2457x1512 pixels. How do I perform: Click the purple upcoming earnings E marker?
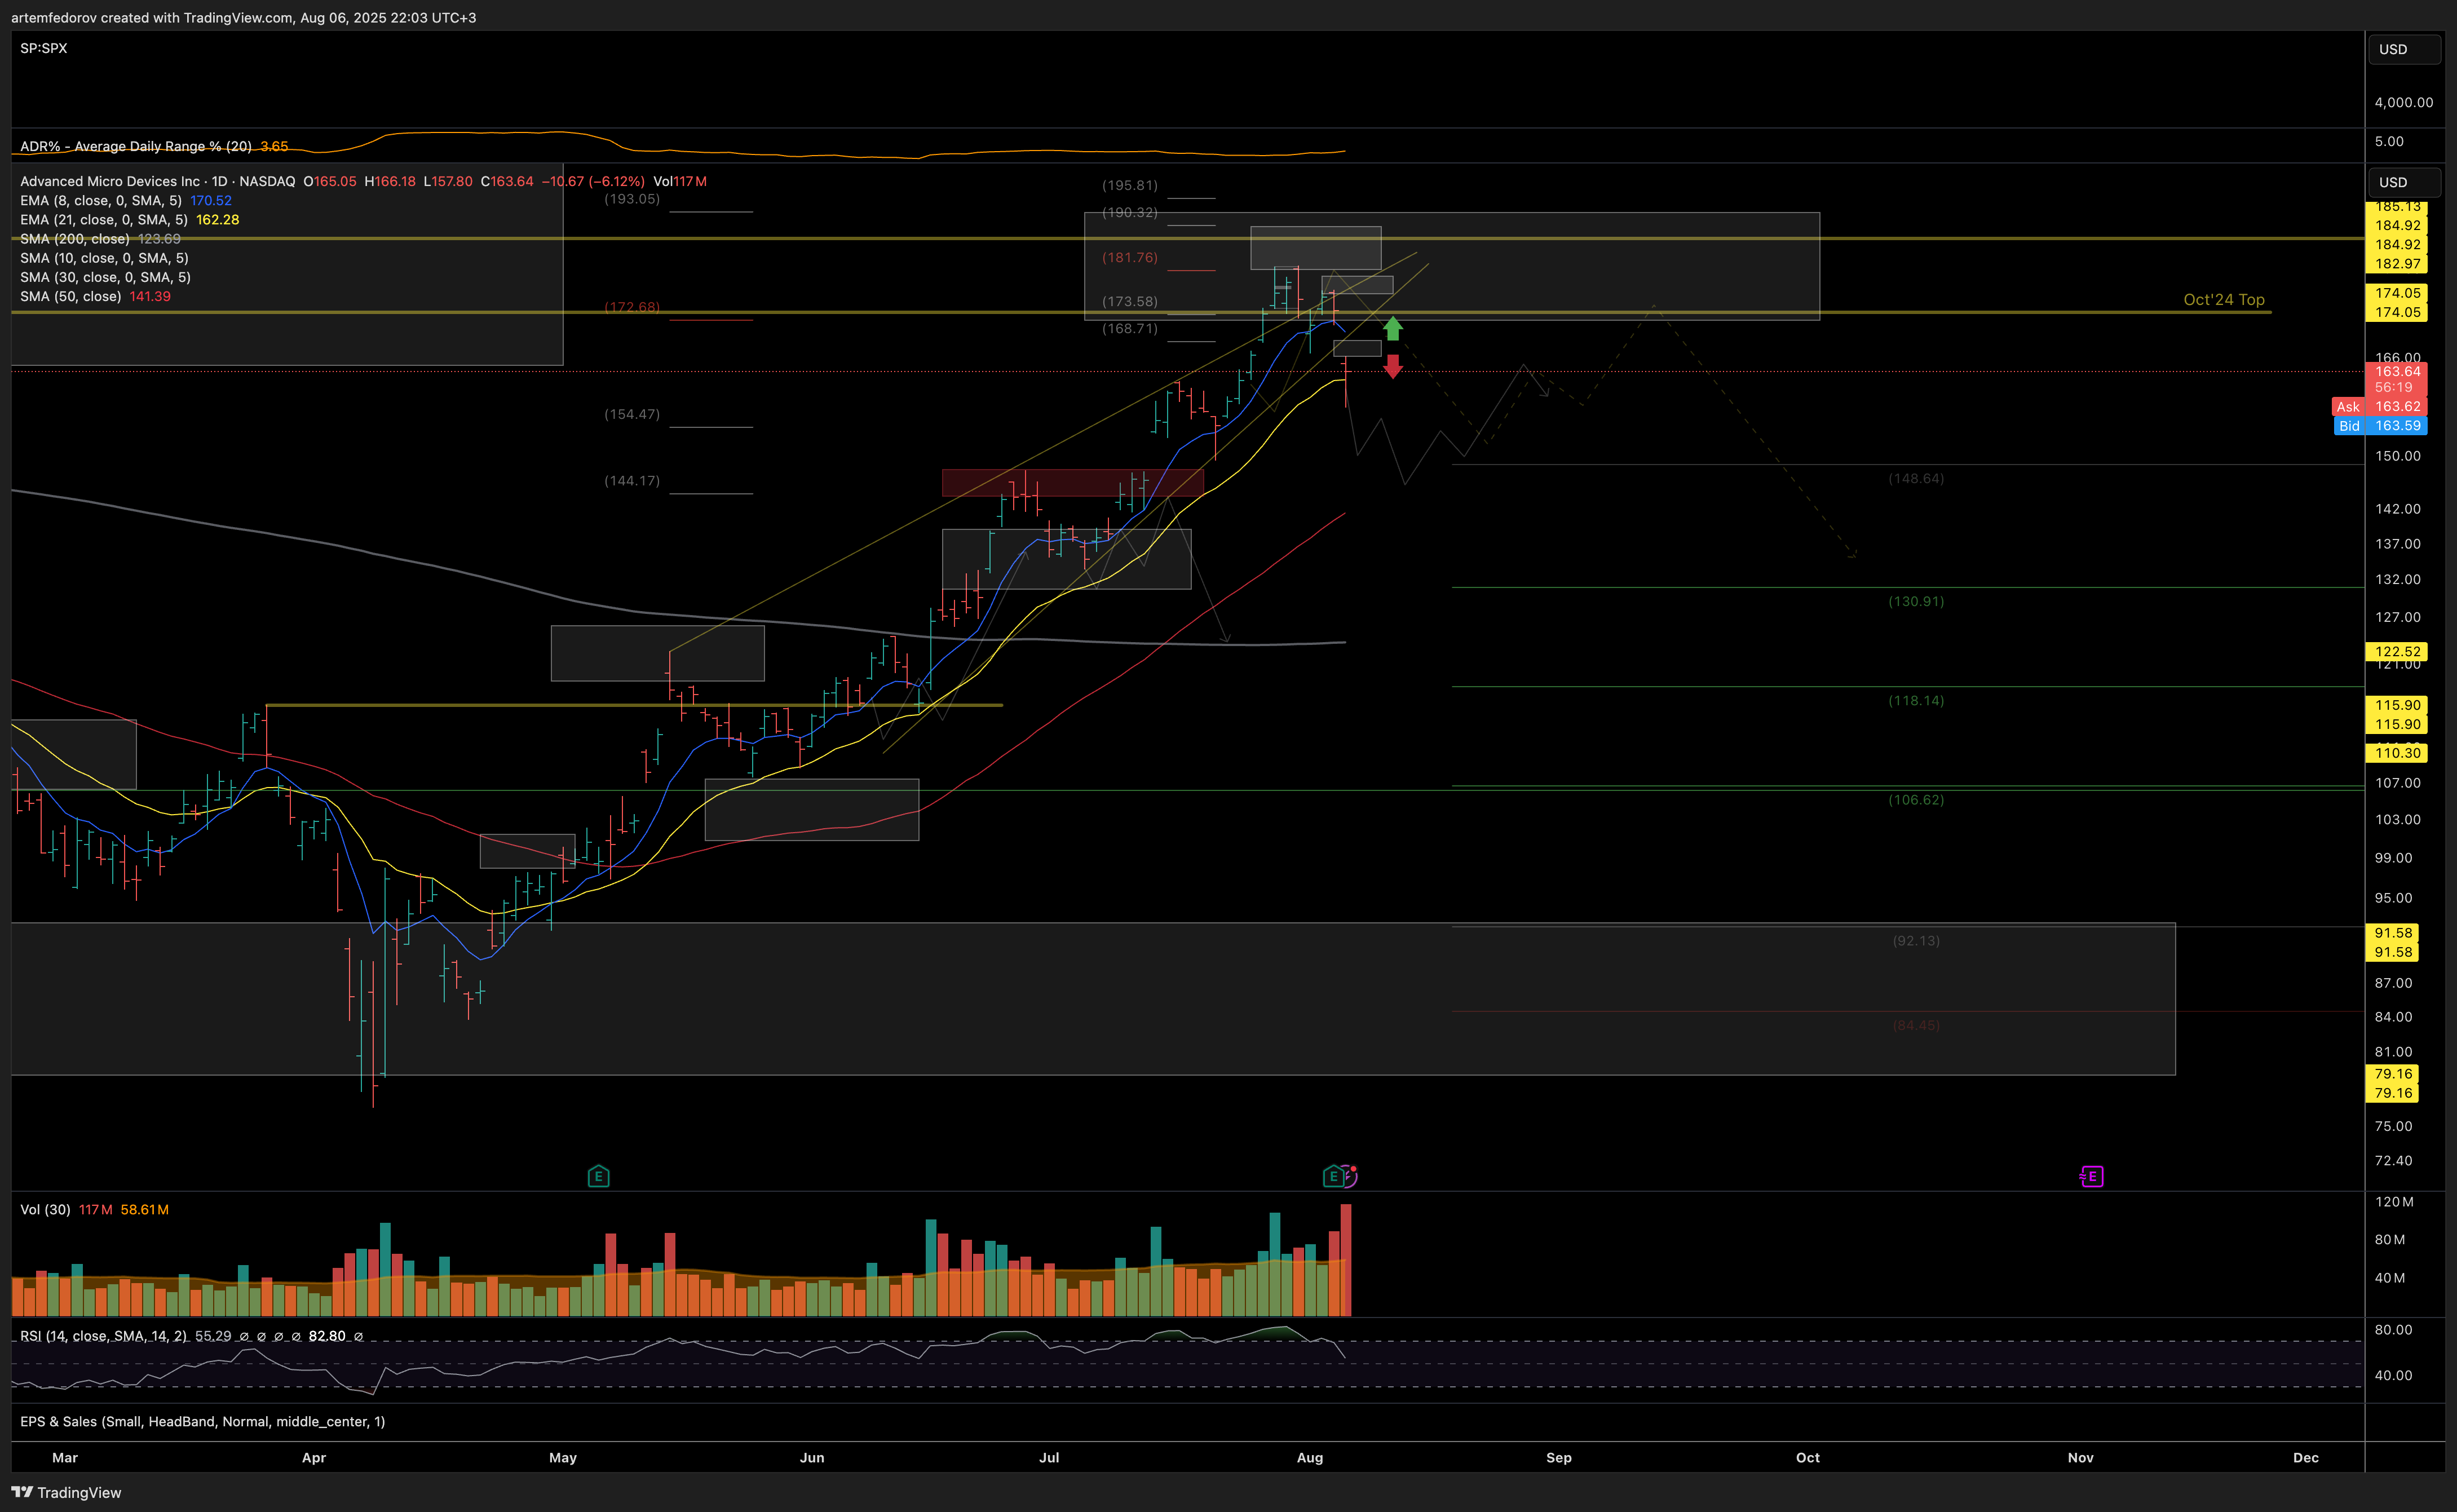[x=2091, y=1176]
